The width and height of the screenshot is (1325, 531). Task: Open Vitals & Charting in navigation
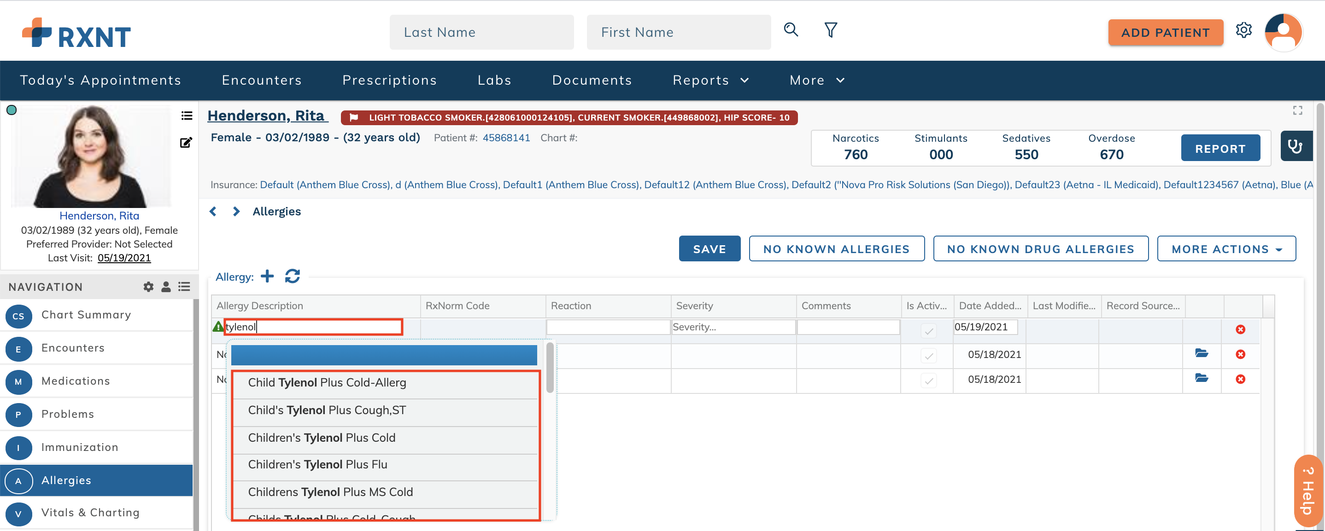point(97,513)
